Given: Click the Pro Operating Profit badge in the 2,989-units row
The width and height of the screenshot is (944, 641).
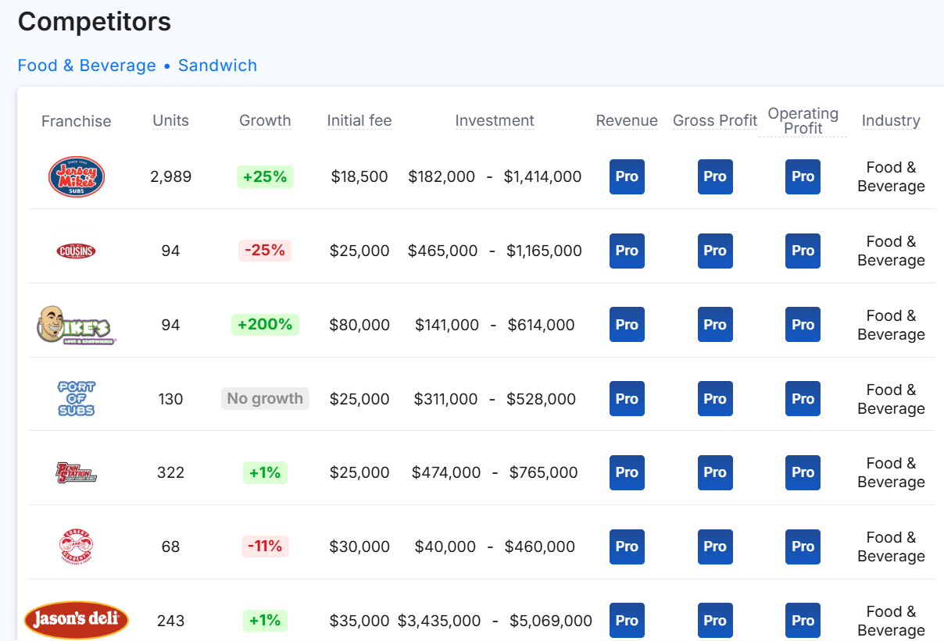Looking at the screenshot, I should (803, 176).
